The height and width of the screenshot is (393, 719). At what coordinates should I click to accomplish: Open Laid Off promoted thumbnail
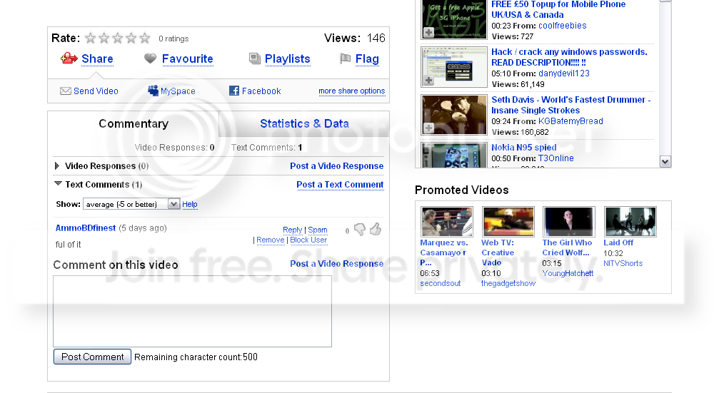tap(630, 221)
